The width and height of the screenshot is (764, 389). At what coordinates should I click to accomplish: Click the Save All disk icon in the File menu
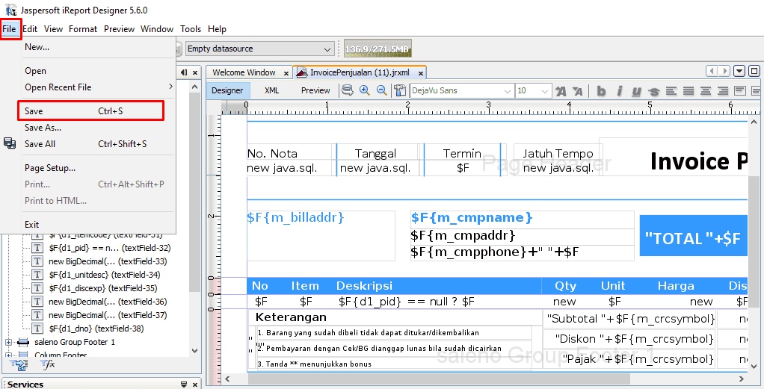[x=10, y=143]
